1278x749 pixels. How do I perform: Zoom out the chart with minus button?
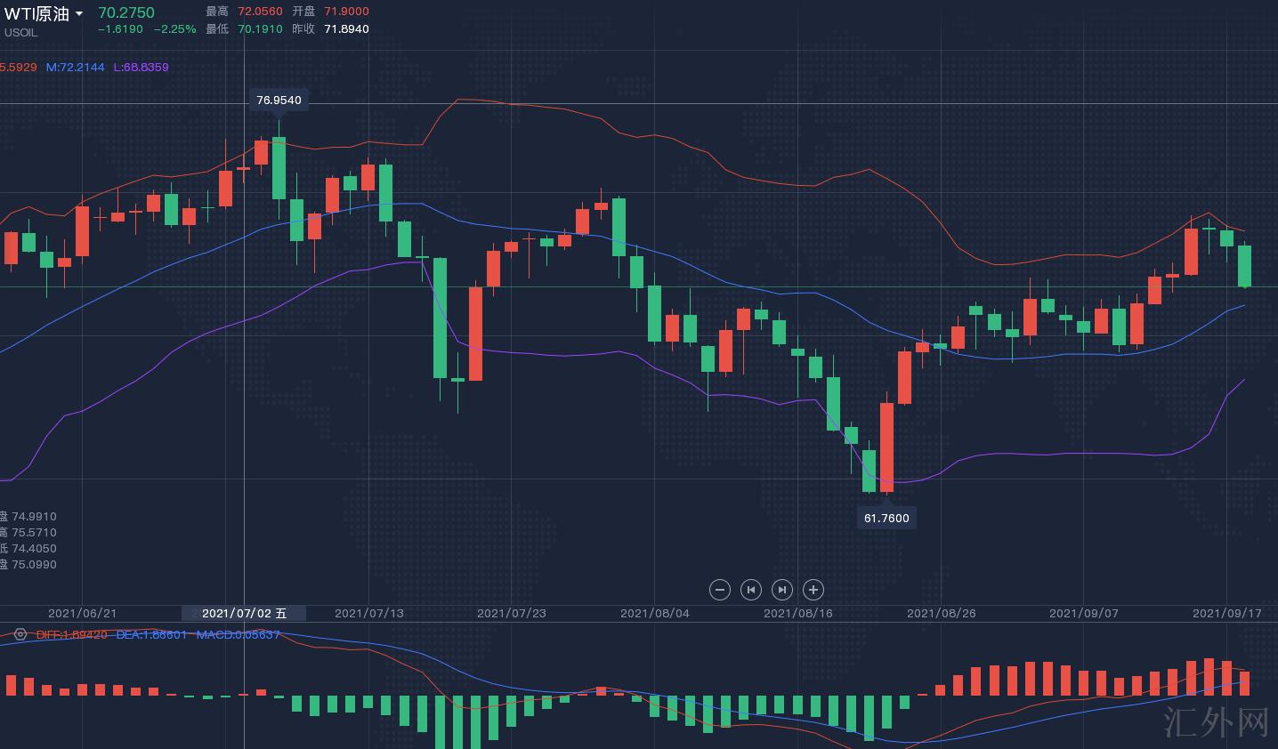[x=720, y=590]
